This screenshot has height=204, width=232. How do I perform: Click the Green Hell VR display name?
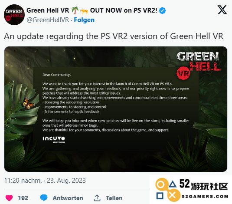click(48, 10)
